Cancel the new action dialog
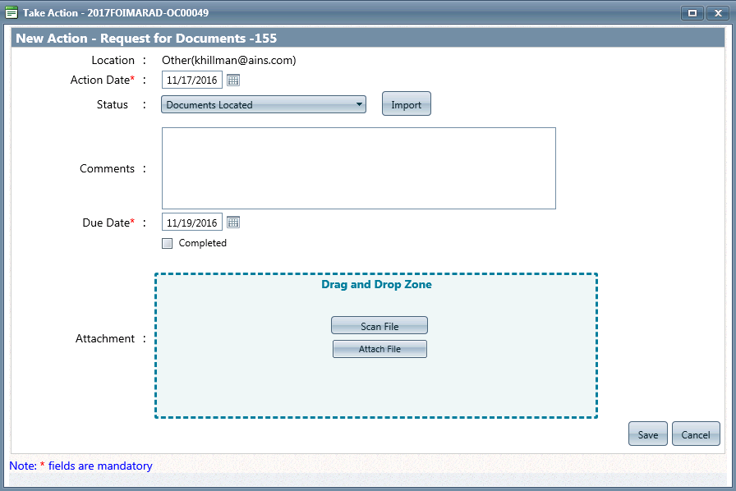 [696, 434]
